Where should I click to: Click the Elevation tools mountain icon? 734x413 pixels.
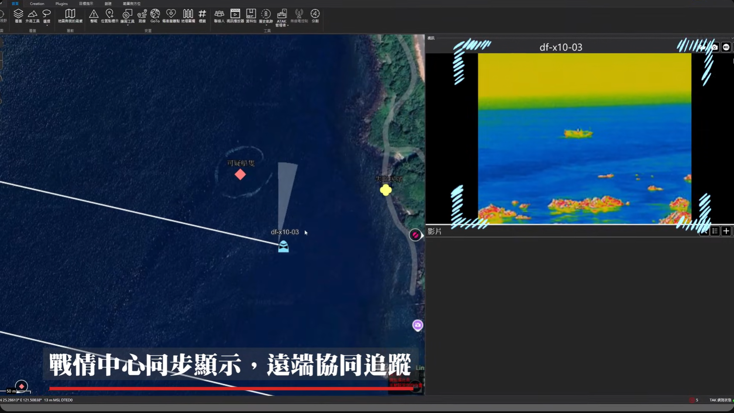(32, 16)
